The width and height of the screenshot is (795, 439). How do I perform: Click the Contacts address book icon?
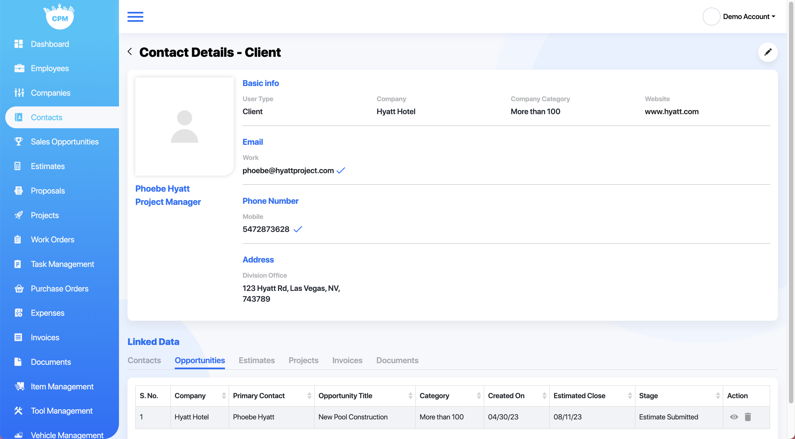pyautogui.click(x=18, y=117)
